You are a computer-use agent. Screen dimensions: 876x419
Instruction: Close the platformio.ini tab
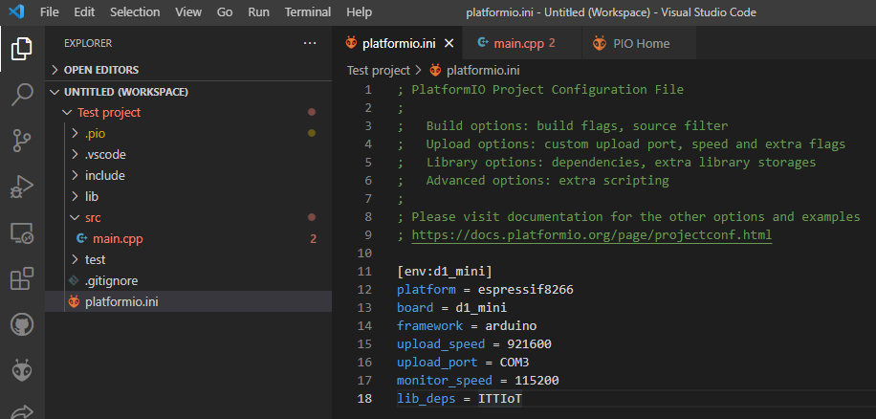[x=449, y=43]
